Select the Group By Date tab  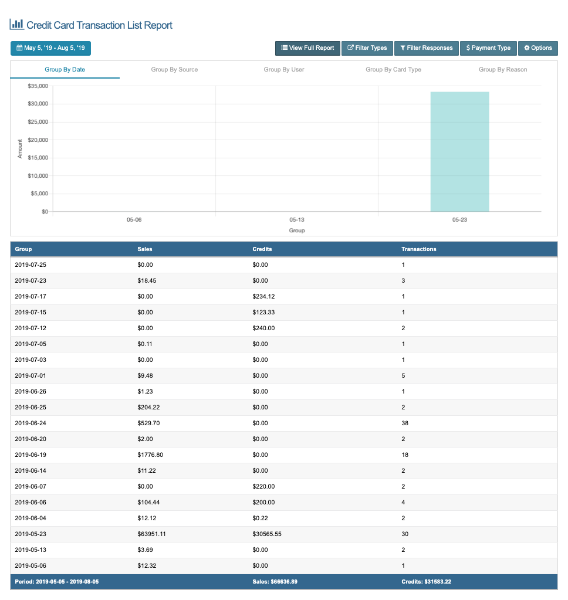[x=65, y=69]
